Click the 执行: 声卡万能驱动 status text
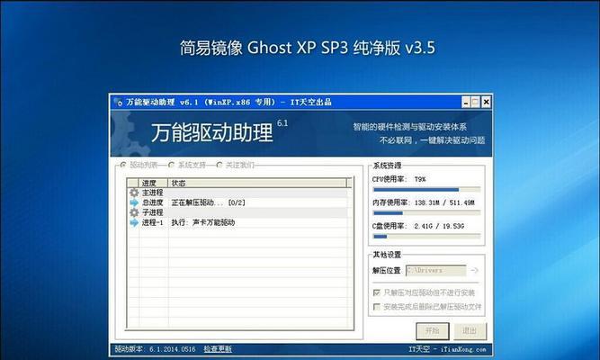The image size is (600, 360). coord(202,222)
